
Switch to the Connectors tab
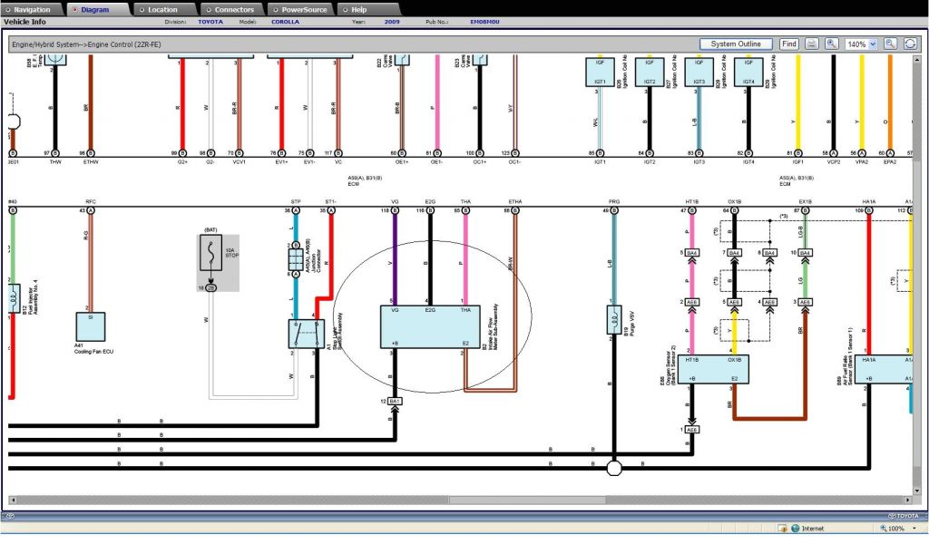coord(233,9)
